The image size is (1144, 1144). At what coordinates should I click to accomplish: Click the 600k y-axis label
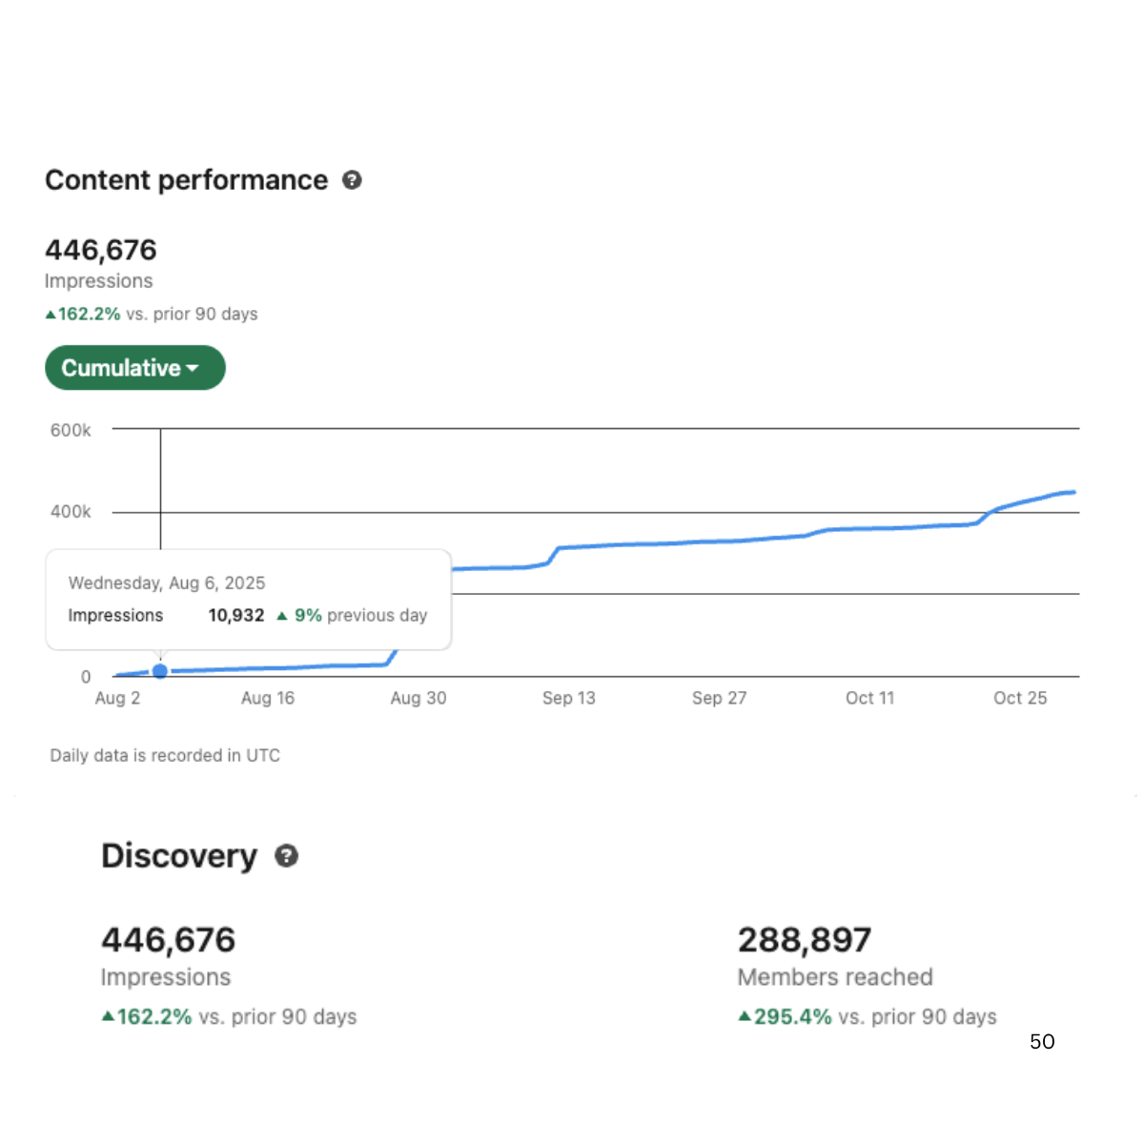click(x=71, y=430)
